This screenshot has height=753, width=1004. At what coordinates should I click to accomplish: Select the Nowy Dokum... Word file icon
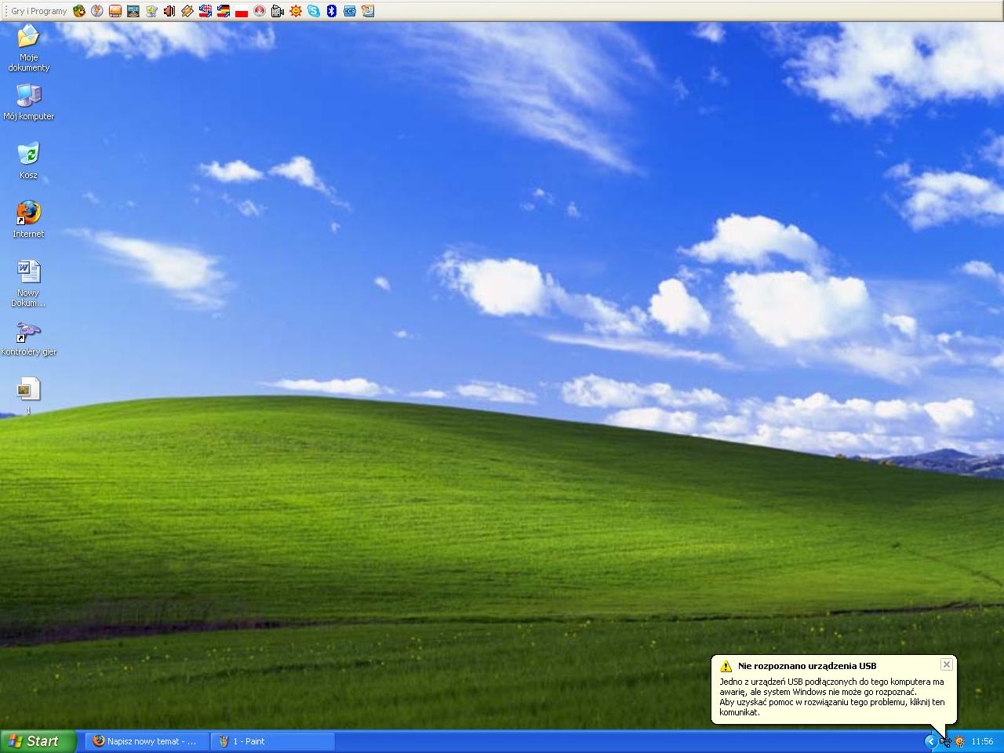[x=28, y=283]
